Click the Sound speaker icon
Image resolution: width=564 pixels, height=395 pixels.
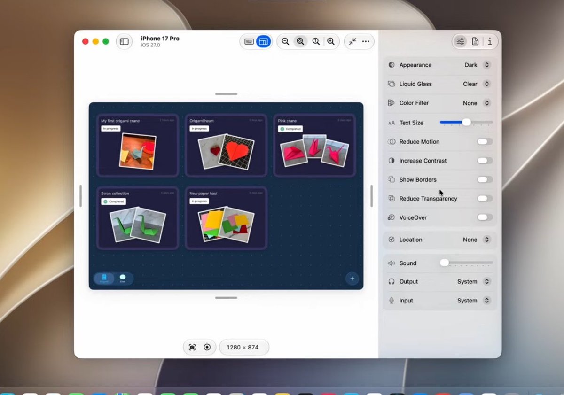(392, 263)
